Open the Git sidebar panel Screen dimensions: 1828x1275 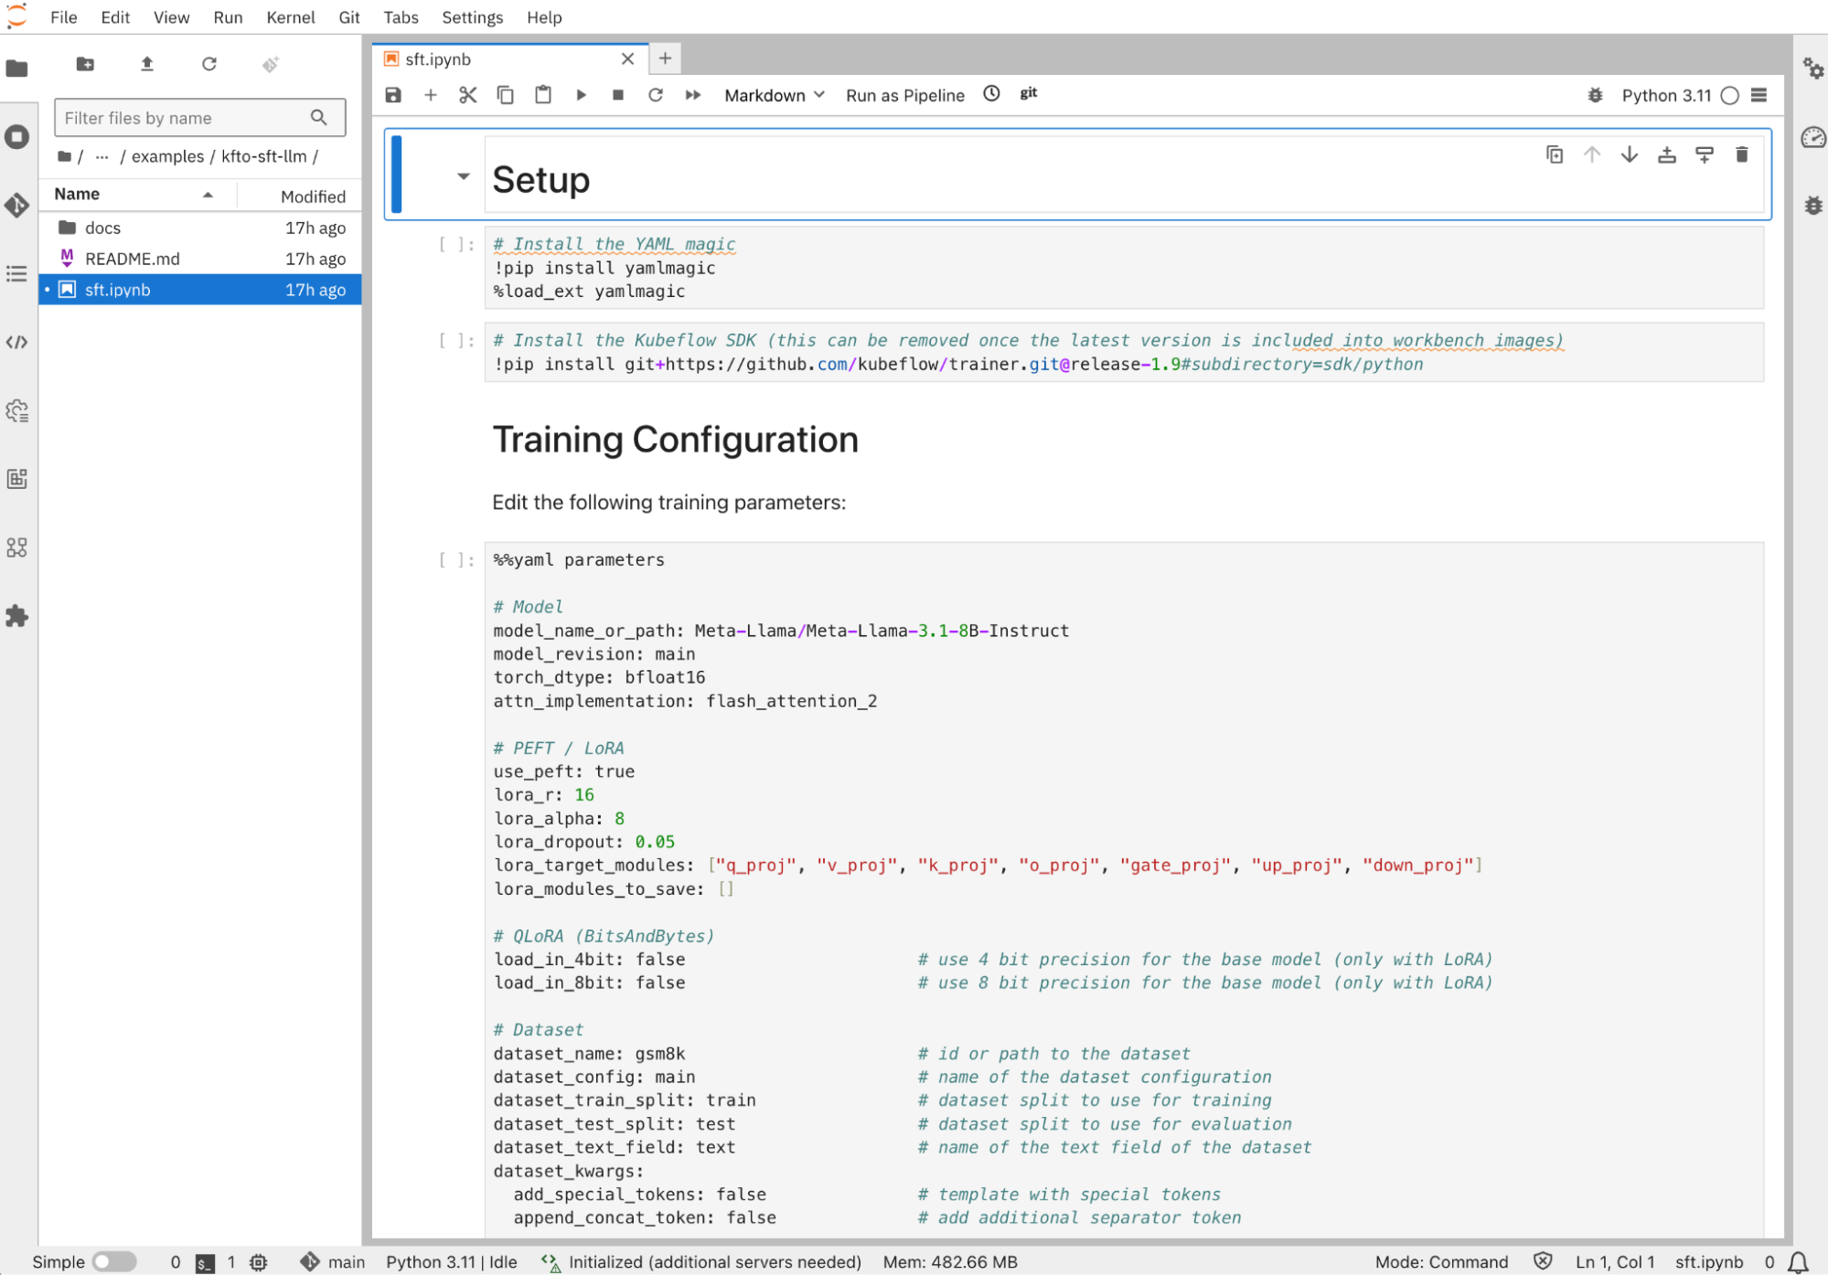pos(16,205)
